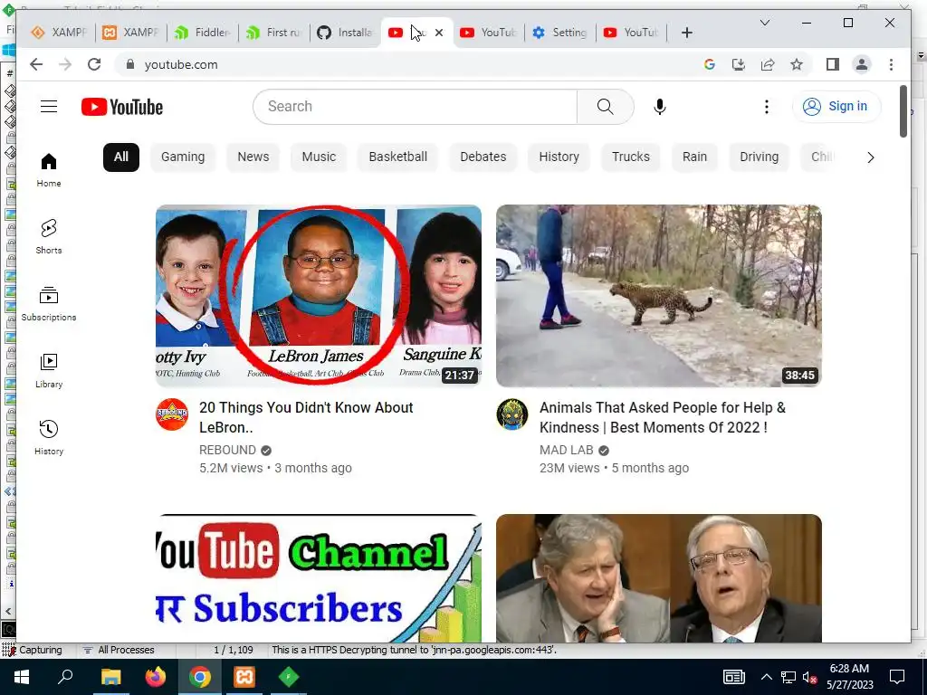Expand tab search dropdown arrow

tap(764, 23)
